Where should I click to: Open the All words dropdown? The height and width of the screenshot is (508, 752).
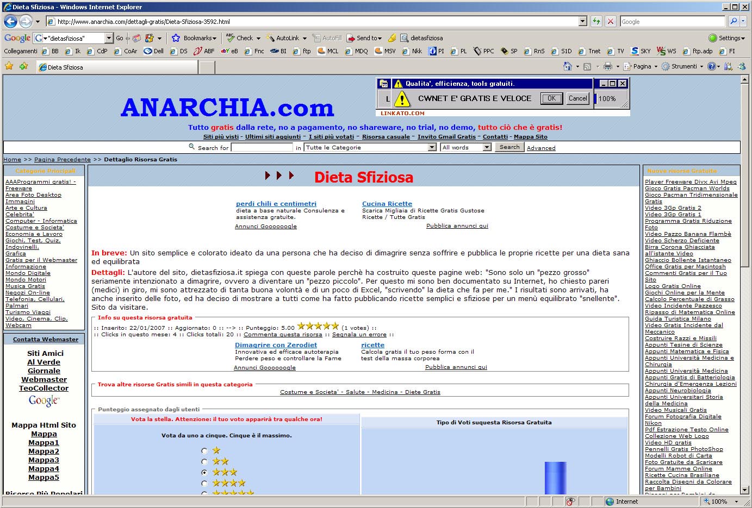[x=487, y=147]
